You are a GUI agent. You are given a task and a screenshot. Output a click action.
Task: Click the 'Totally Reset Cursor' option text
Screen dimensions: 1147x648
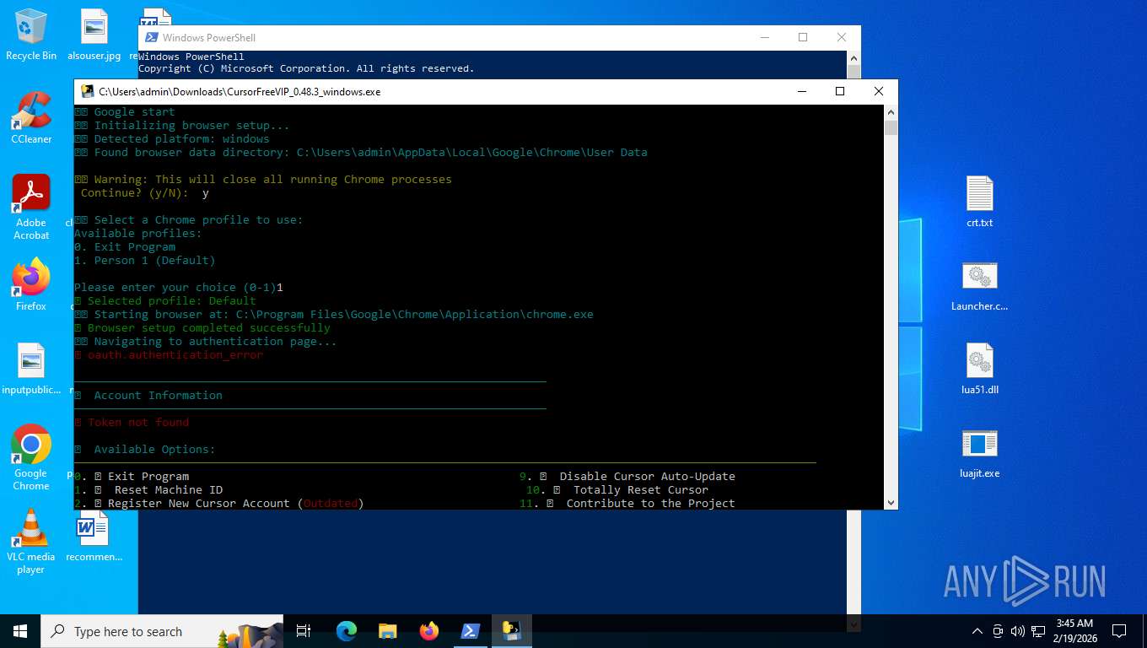641,489
